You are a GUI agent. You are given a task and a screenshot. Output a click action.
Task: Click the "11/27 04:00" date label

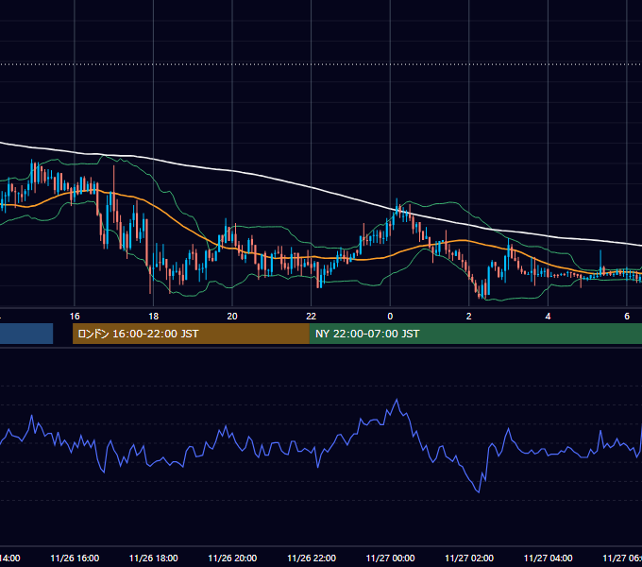pos(549,558)
